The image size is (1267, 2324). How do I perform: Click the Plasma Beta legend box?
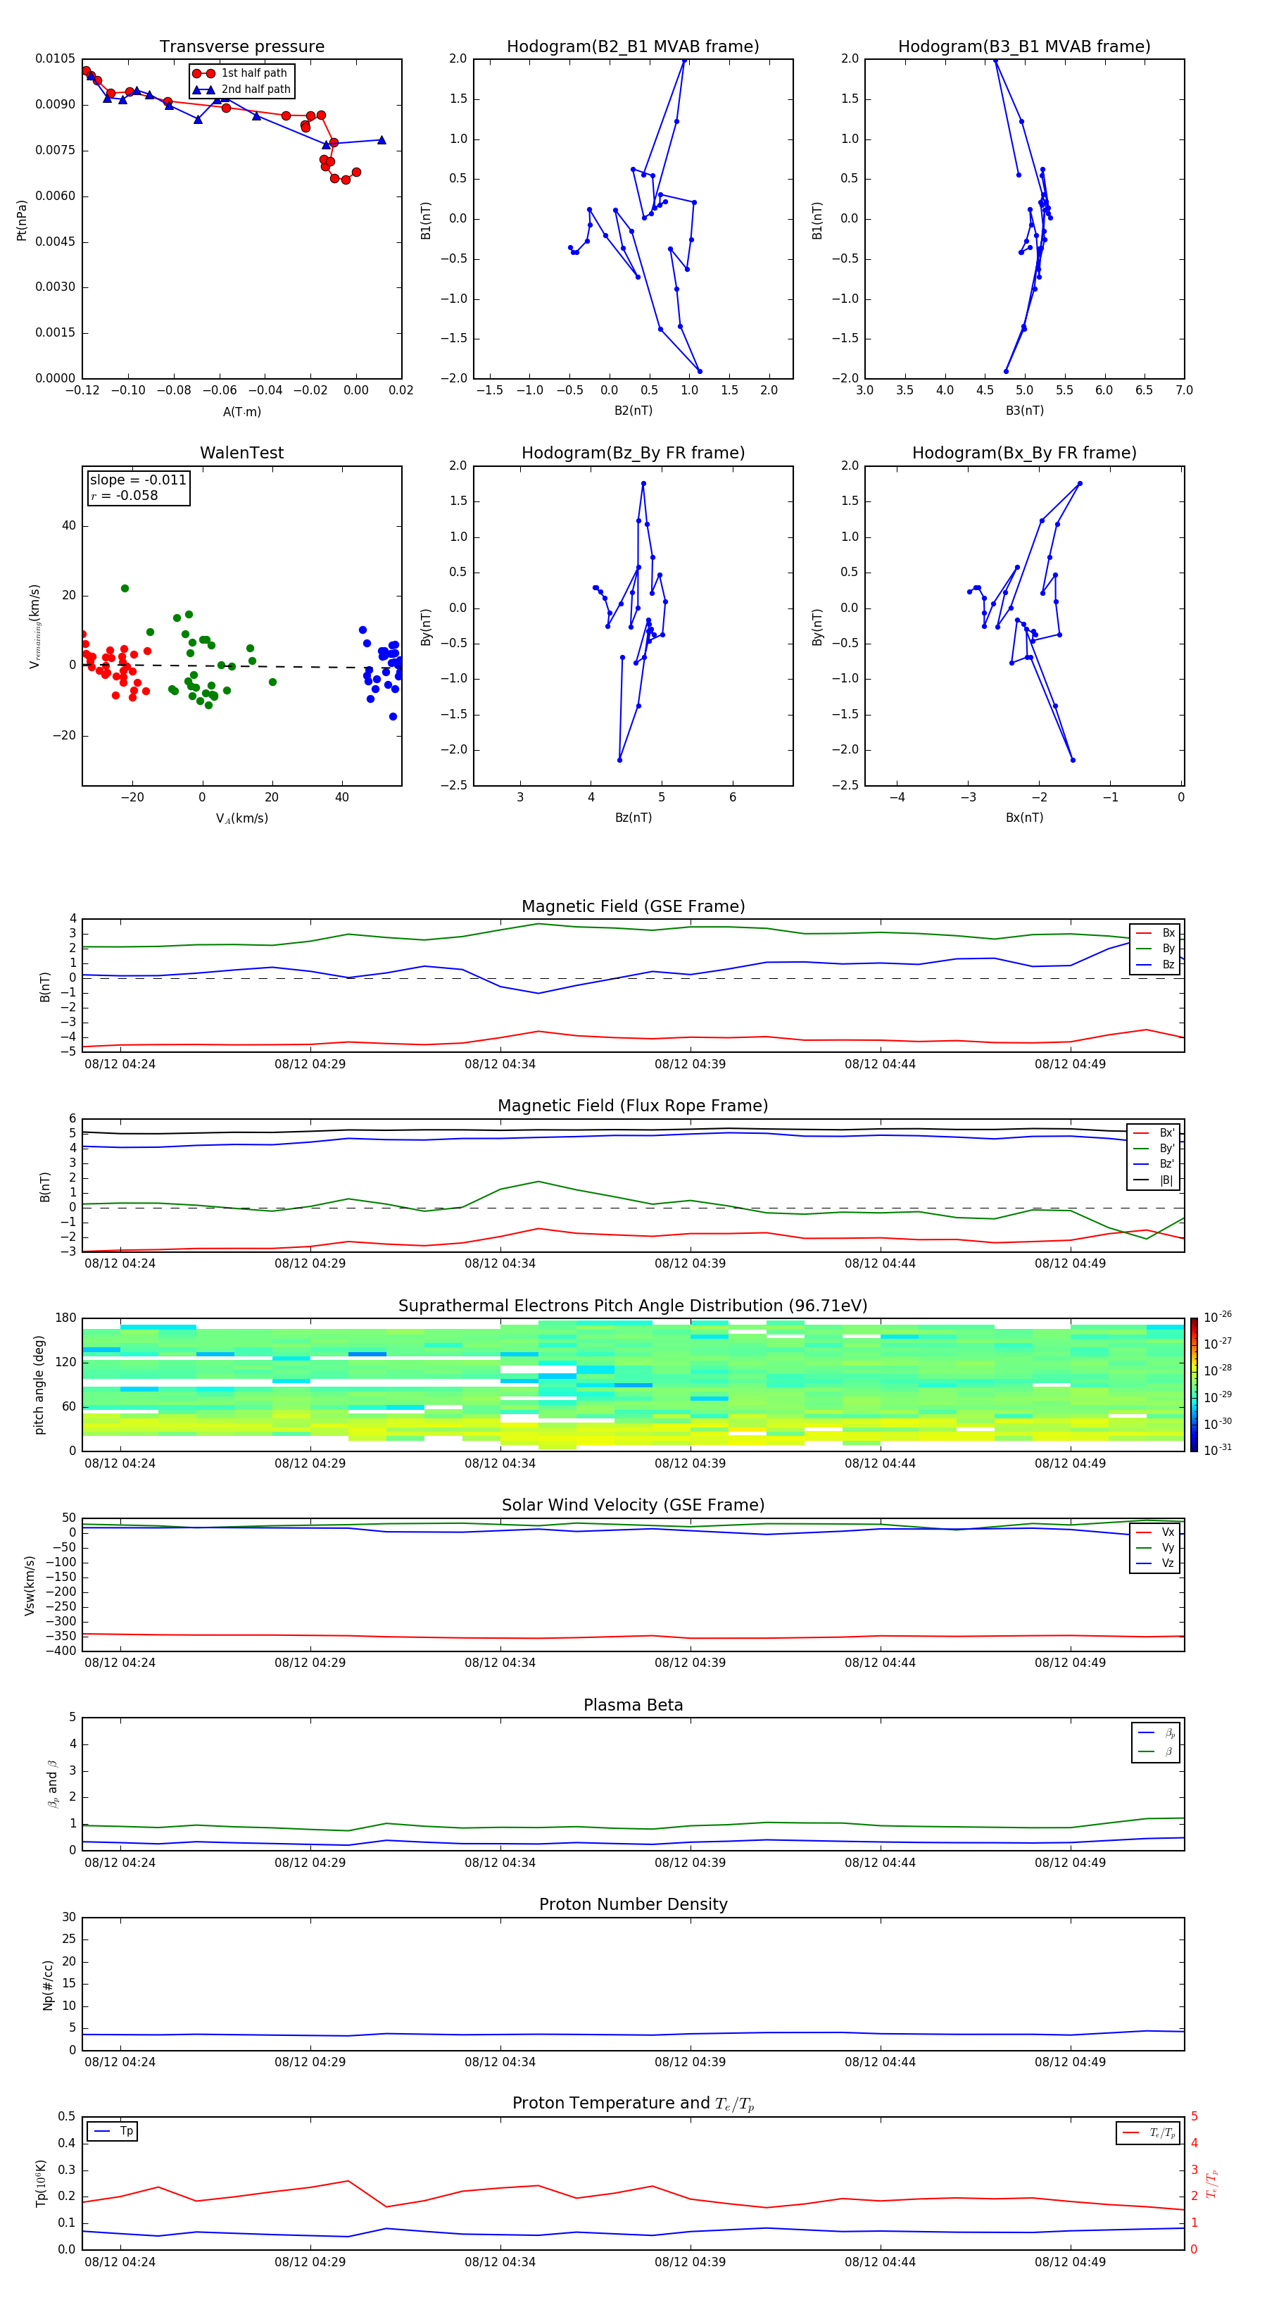[1155, 1742]
